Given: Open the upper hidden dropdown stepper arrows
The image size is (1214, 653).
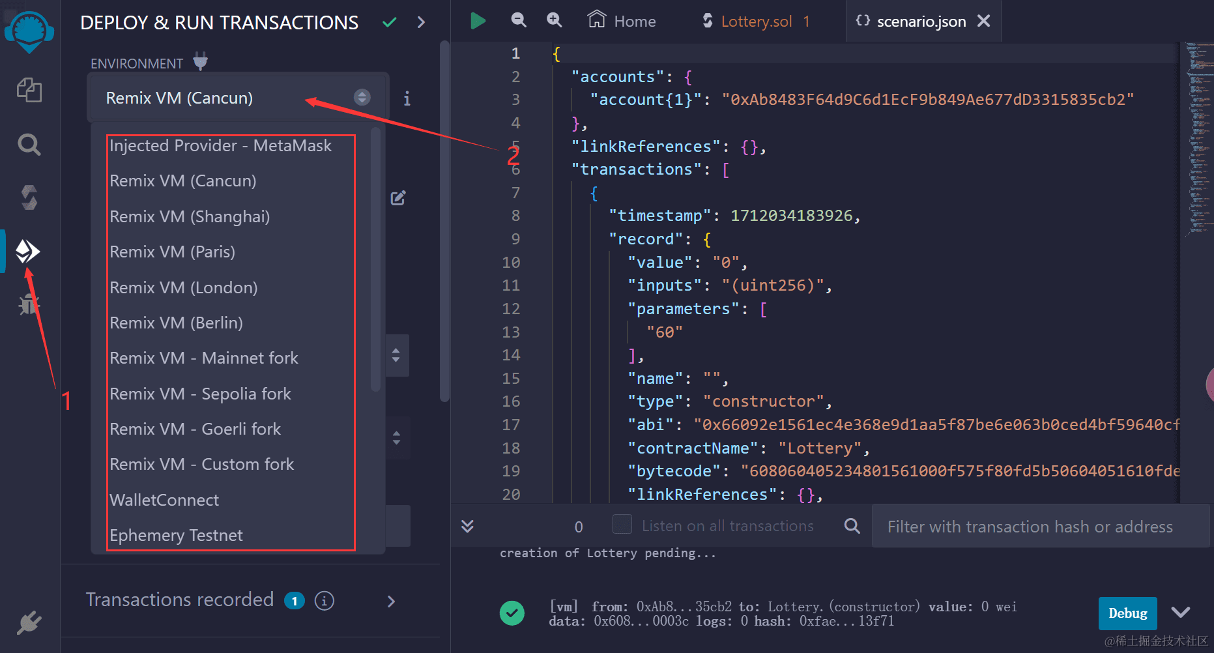Looking at the screenshot, I should (x=396, y=355).
